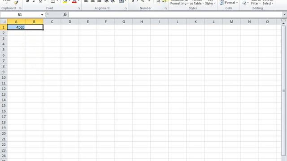Click inside the formula bar input
This screenshot has height=161, width=287.
tap(175, 15)
